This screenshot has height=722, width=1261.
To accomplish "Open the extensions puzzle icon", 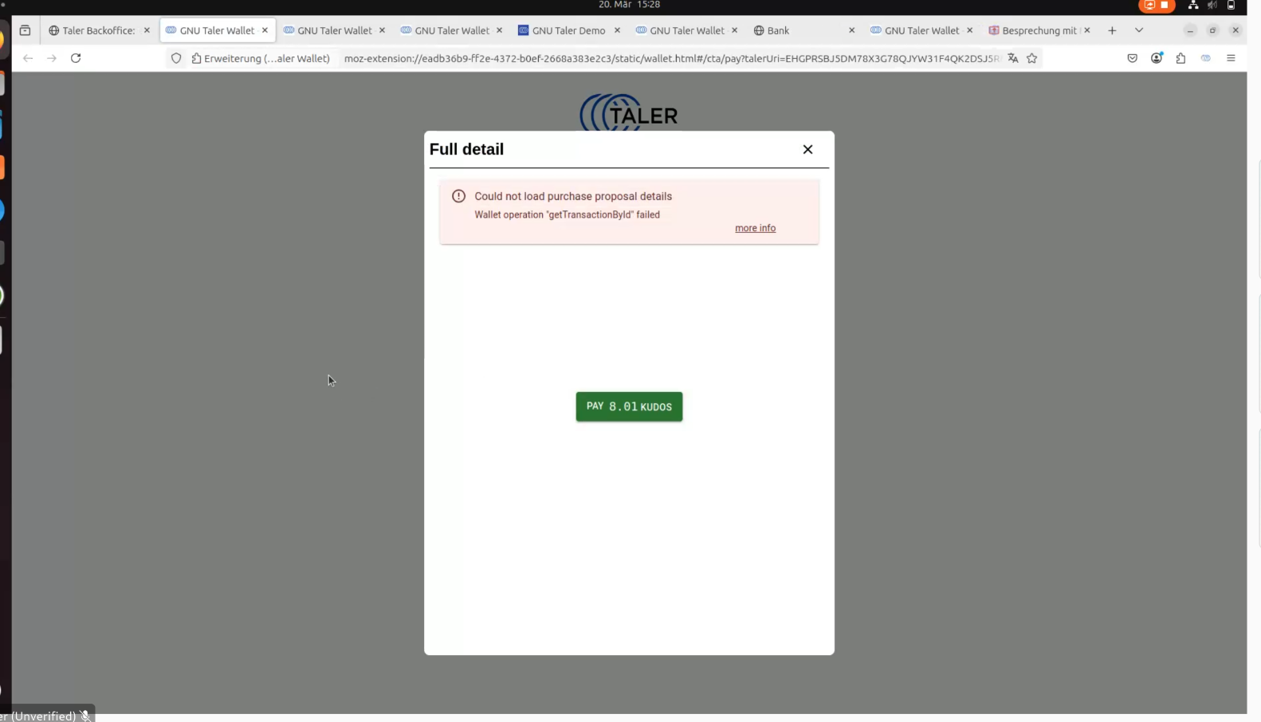I will [1180, 58].
